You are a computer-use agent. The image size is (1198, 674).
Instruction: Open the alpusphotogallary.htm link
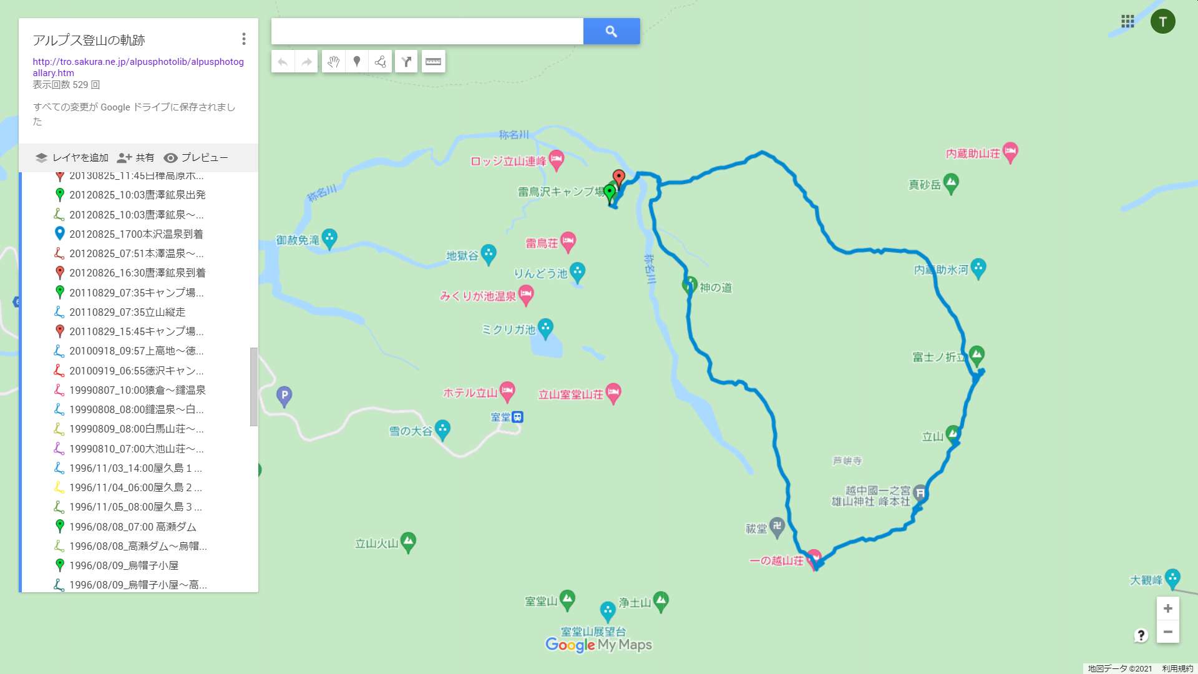coord(138,67)
